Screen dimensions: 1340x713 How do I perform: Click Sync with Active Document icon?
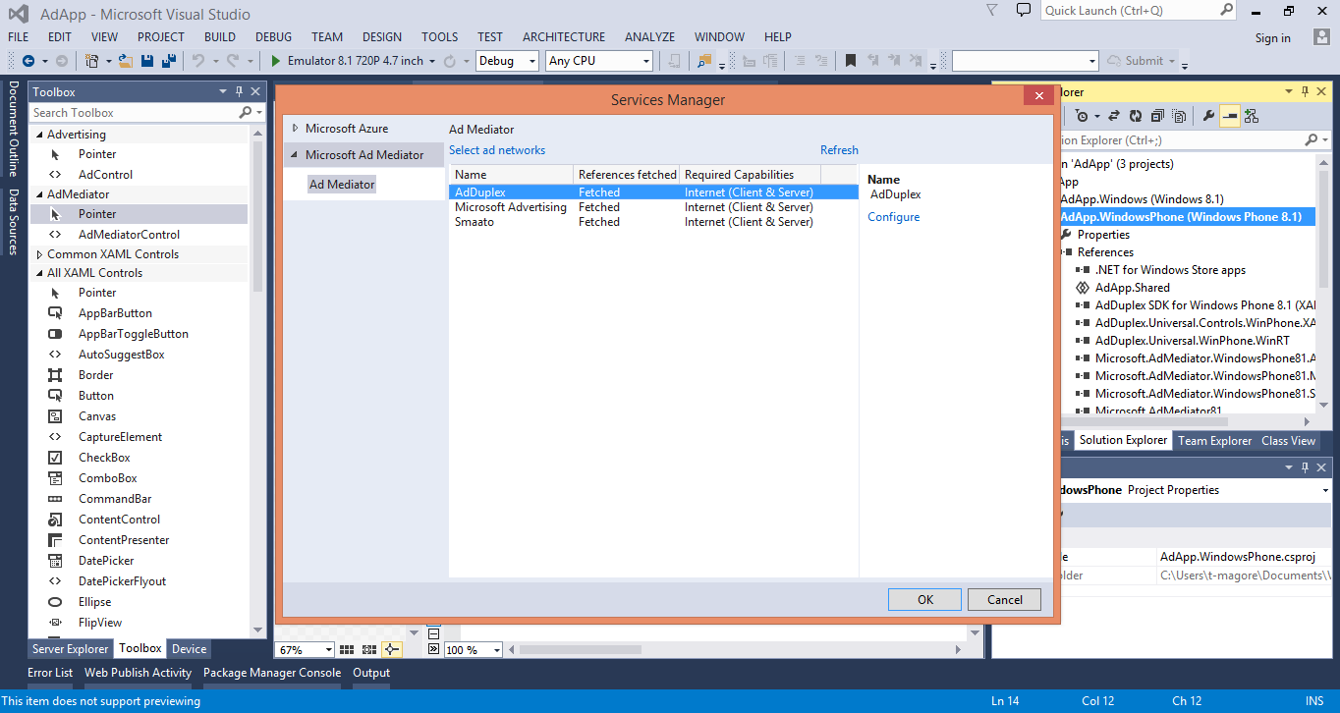click(x=1114, y=116)
